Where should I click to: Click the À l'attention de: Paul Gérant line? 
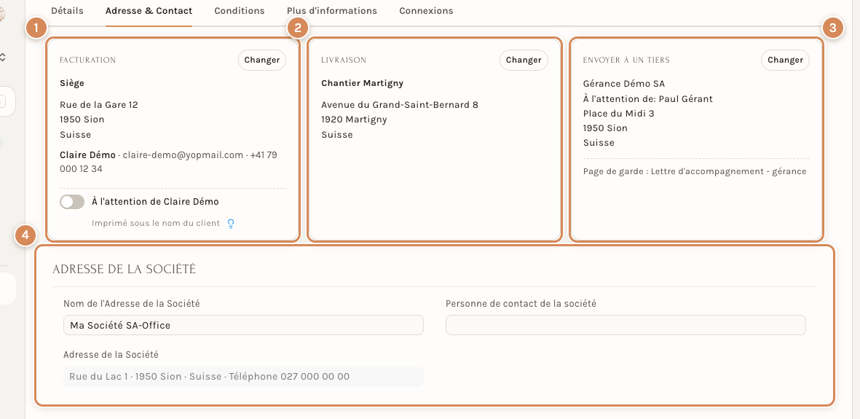pyautogui.click(x=648, y=99)
